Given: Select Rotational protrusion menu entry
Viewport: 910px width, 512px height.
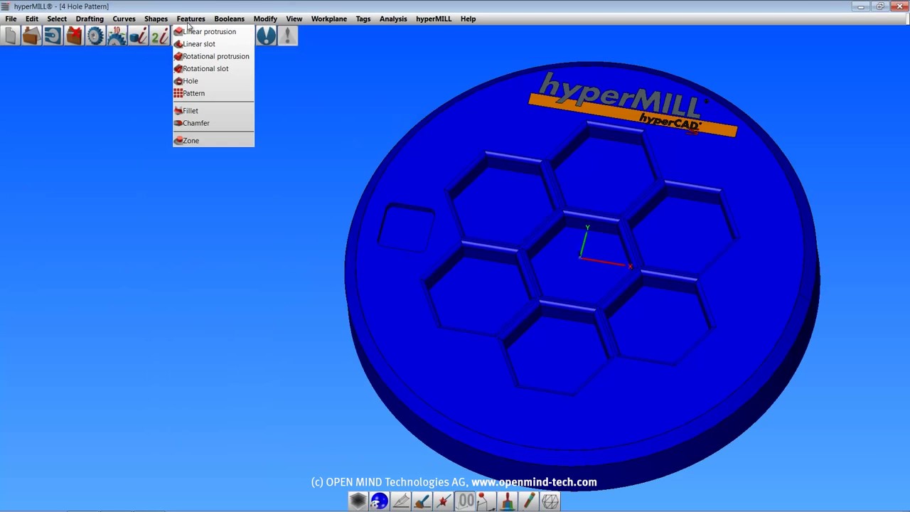Looking at the screenshot, I should pos(213,56).
